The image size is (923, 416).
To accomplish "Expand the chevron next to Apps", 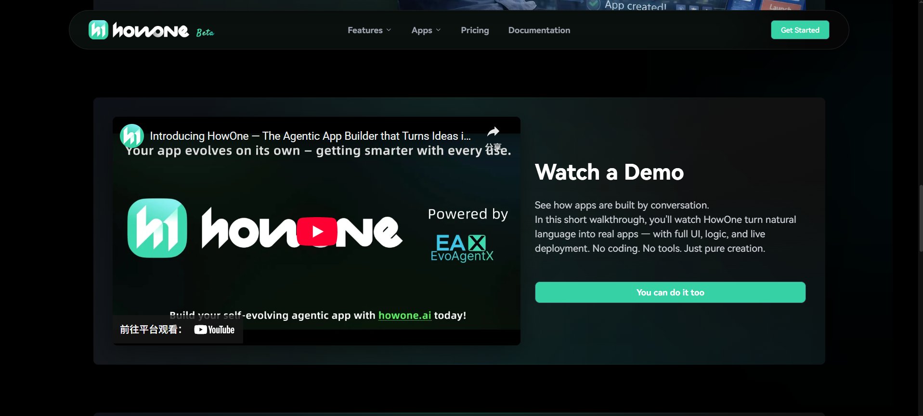I will (x=438, y=30).
